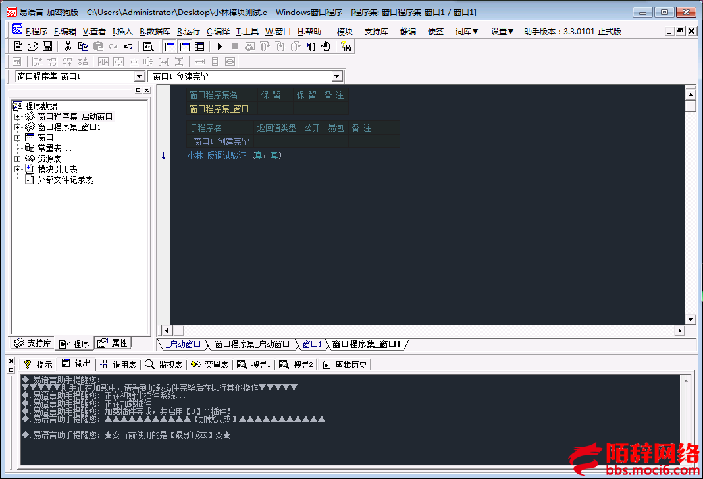Copy selection with the toolbar copy icon
This screenshot has width=703, height=479.
pos(83,46)
